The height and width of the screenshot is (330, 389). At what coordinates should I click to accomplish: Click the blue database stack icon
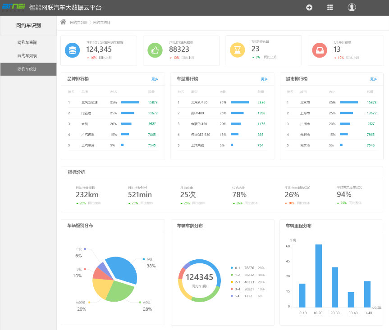click(72, 50)
